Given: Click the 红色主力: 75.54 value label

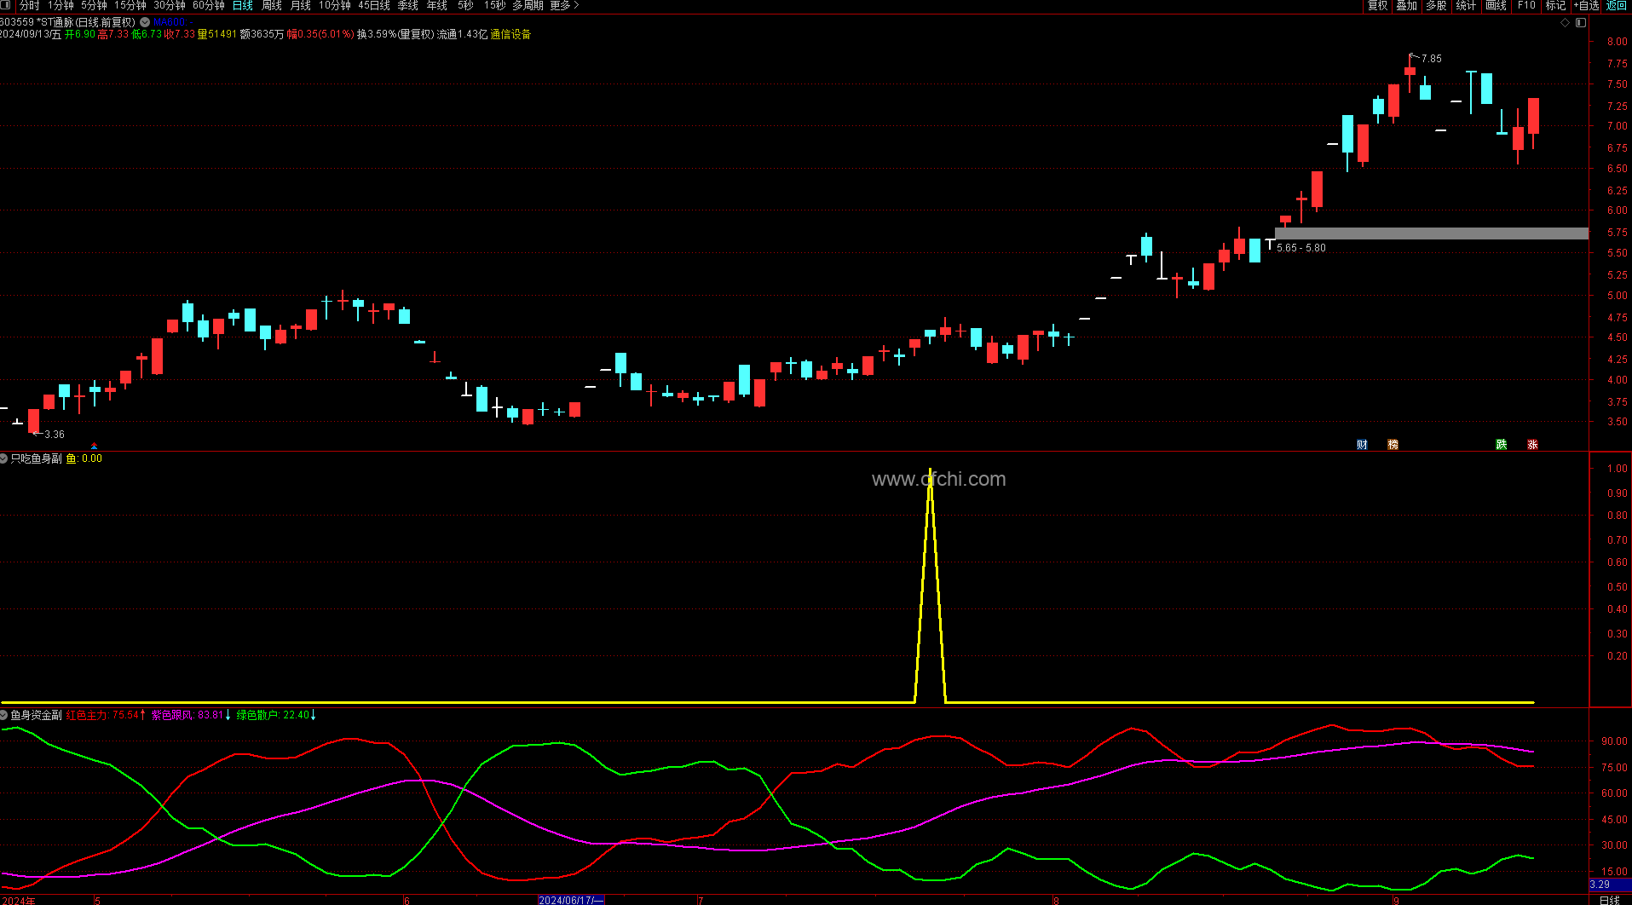Looking at the screenshot, I should (x=102, y=715).
